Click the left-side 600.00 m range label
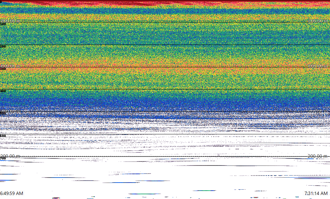330x199 pixels. coord(10,66)
